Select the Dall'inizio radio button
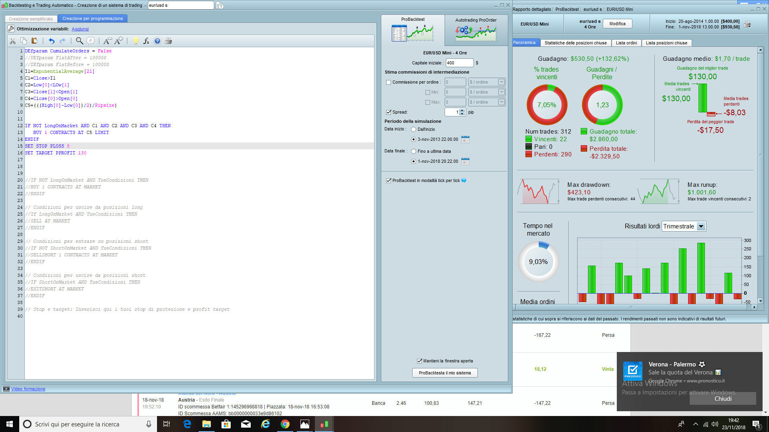Screen dimensions: 769x432 pyautogui.click(x=413, y=130)
